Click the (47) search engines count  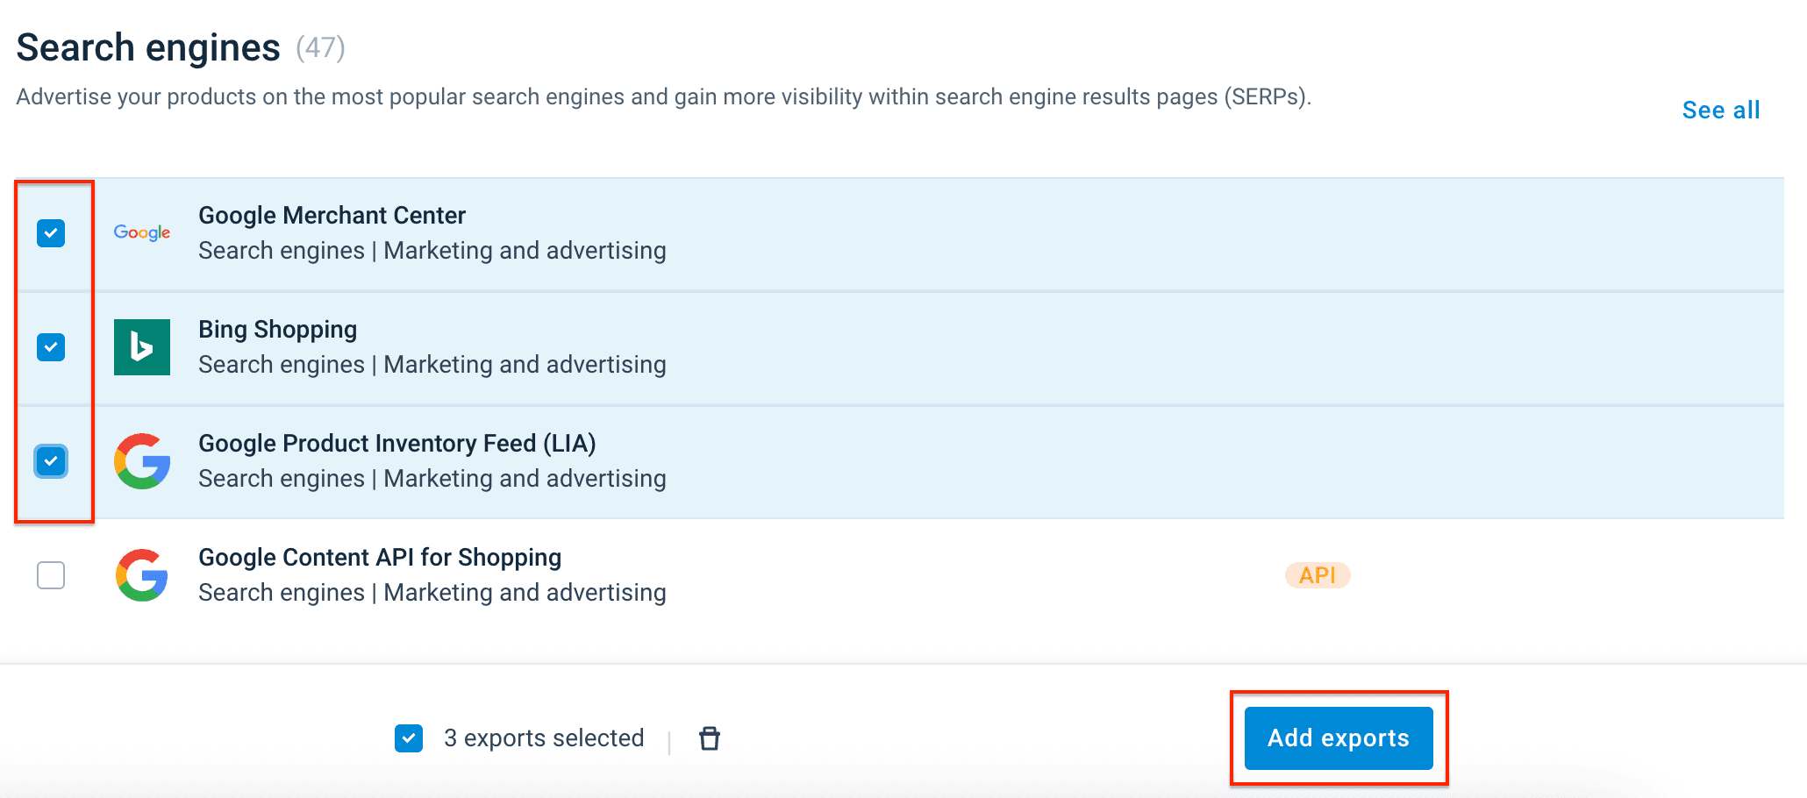click(320, 47)
